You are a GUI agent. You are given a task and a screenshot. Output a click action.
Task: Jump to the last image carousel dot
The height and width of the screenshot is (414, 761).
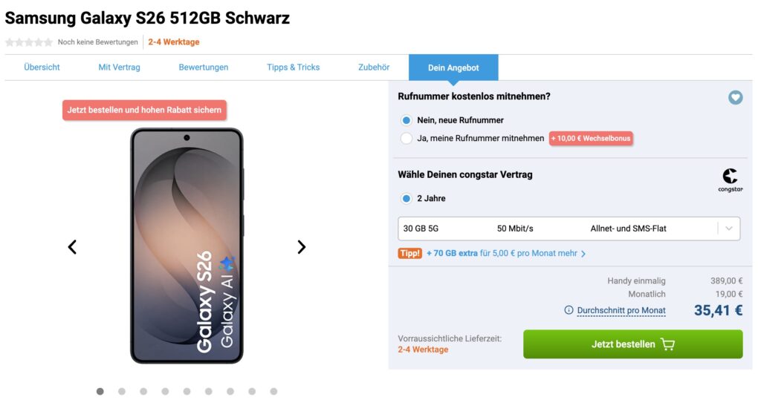(273, 391)
